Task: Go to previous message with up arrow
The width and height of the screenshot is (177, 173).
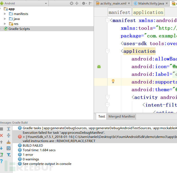Action: tap(1, 142)
